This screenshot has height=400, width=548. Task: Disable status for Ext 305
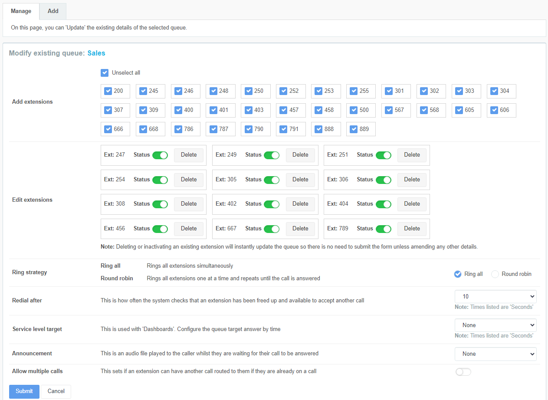pos(272,180)
